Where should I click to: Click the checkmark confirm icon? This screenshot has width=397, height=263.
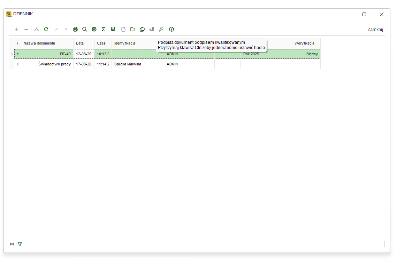pyautogui.click(x=56, y=29)
